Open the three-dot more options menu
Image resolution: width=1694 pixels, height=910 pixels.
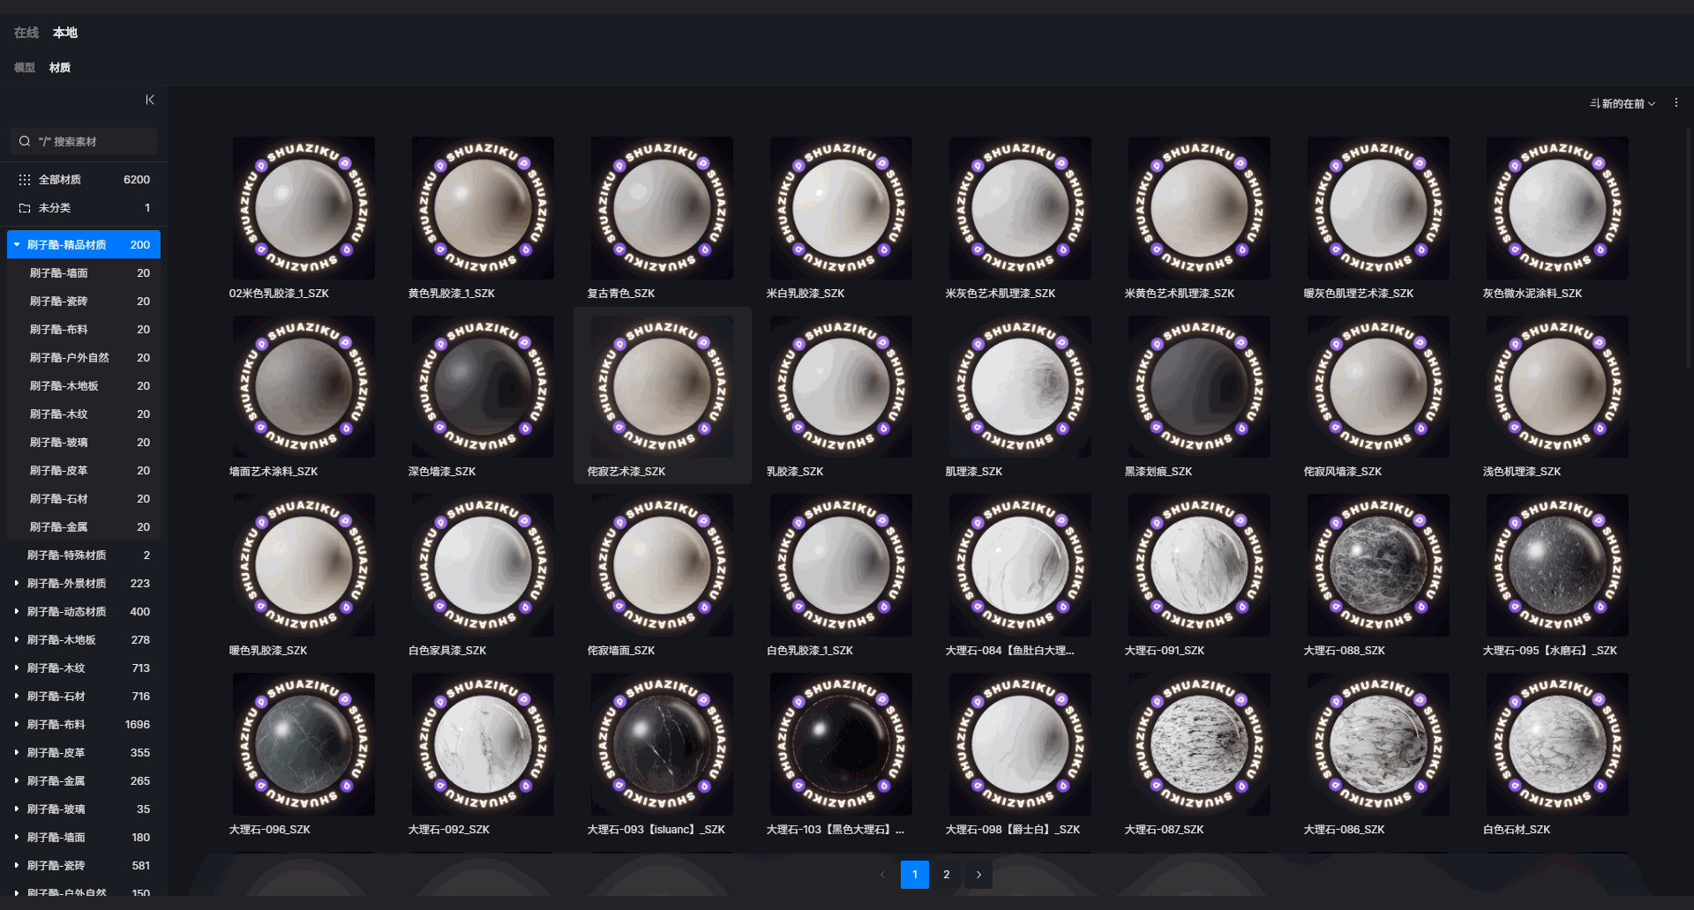1676,103
